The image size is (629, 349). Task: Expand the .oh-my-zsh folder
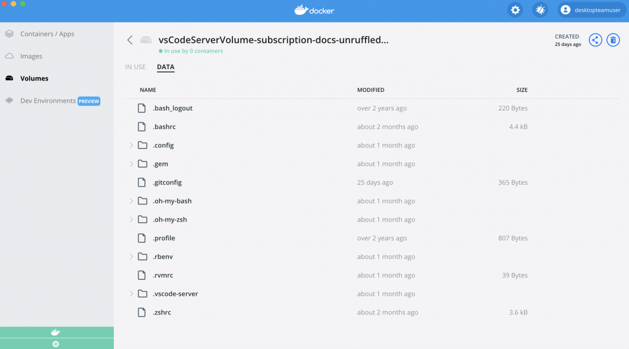pyautogui.click(x=131, y=220)
